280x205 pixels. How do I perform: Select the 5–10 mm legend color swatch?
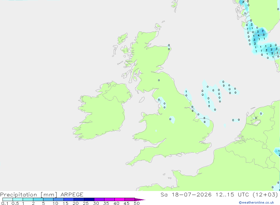[48, 199]
